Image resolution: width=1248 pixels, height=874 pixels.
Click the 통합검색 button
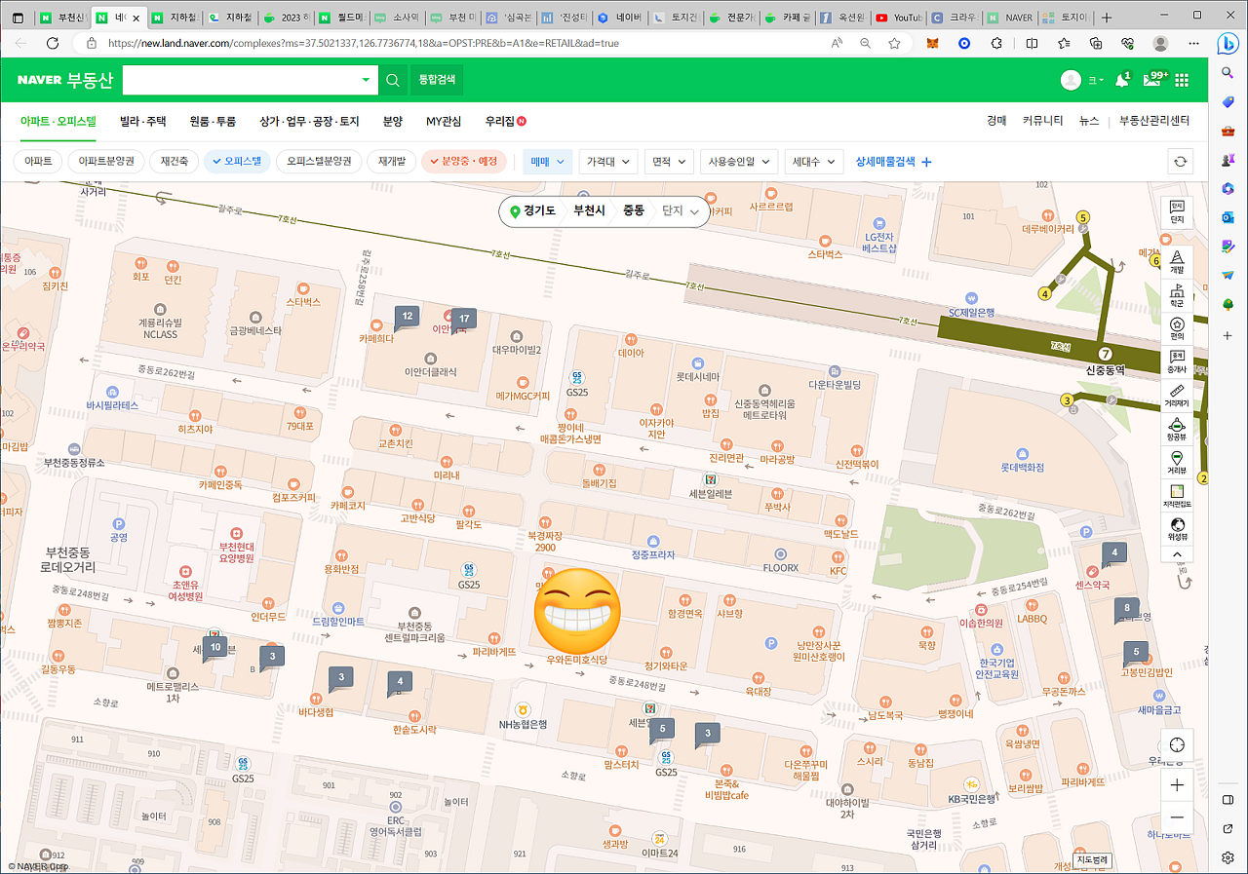436,80
